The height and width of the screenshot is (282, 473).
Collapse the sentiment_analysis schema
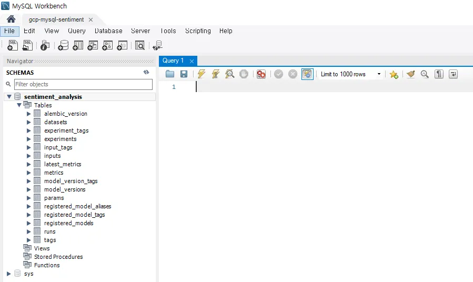tap(9, 97)
